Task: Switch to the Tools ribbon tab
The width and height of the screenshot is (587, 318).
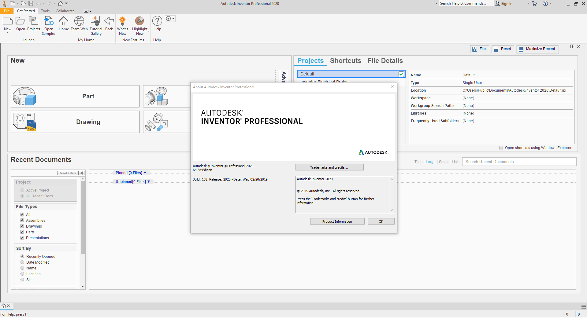Action: (x=45, y=11)
